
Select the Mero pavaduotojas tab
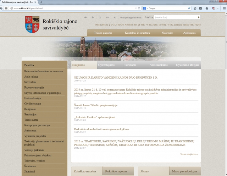click(184, 171)
